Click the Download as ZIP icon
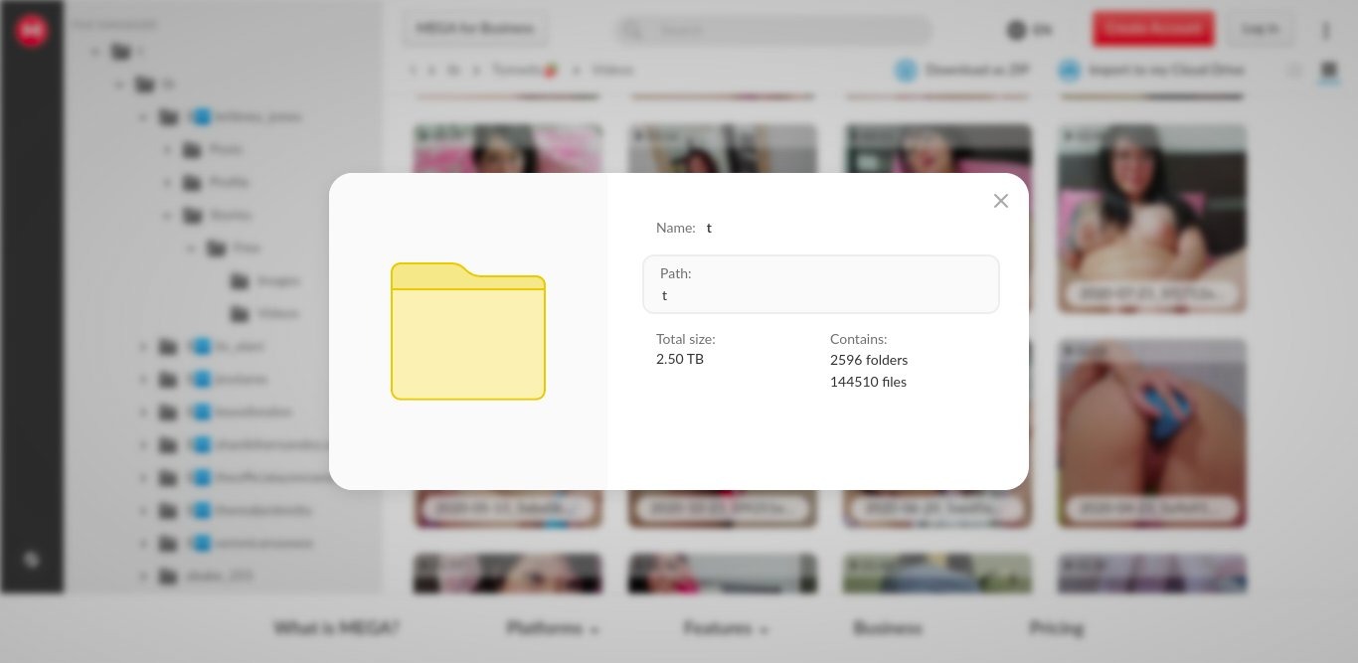1358x663 pixels. 905,71
